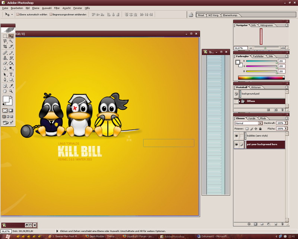Hide the bubbles (aero style) layer

(x=237, y=136)
